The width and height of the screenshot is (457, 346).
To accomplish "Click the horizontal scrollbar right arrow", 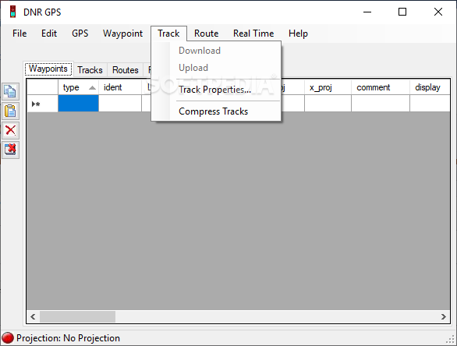I will pos(443,316).
